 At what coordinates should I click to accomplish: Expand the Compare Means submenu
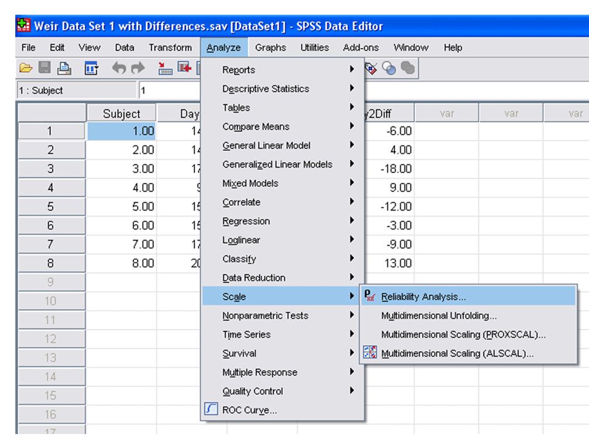coord(283,126)
